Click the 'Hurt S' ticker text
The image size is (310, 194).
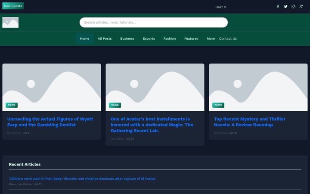220,7
